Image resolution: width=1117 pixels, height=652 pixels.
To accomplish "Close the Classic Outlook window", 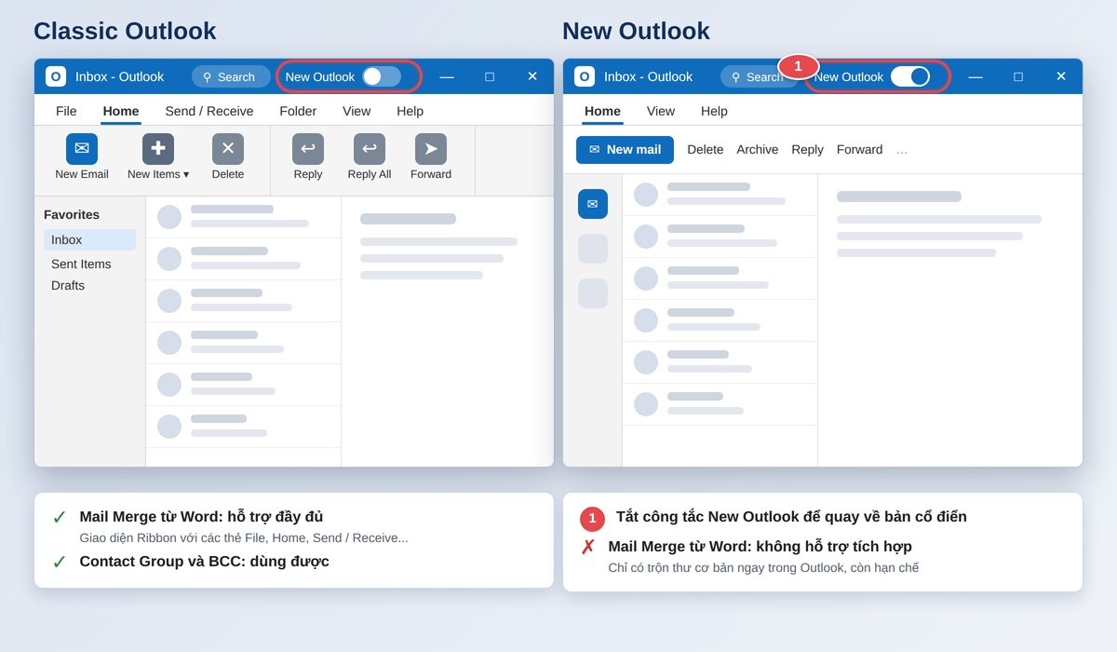I will point(532,76).
